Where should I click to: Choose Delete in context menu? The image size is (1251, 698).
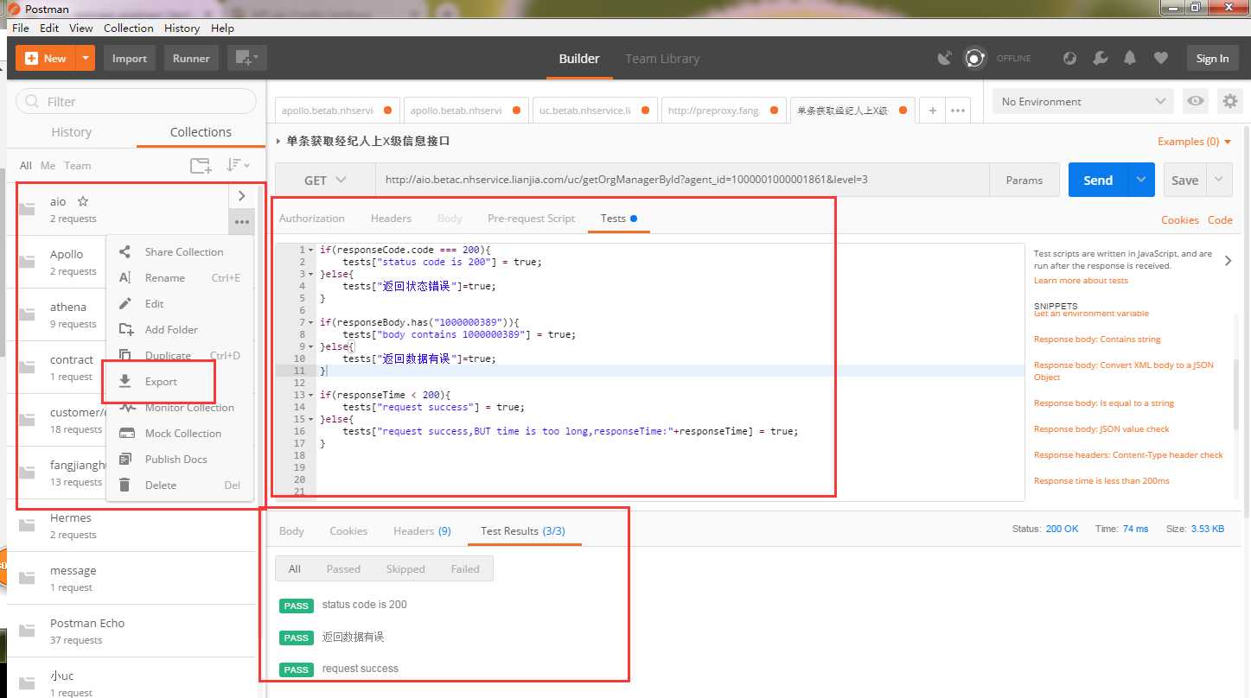[161, 485]
